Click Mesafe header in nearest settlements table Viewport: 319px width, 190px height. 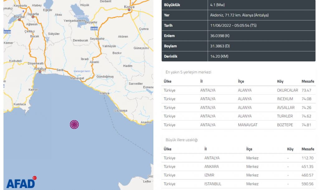pos(307,81)
